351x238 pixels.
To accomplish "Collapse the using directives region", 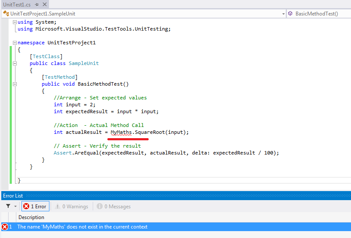I will click(x=15, y=22).
